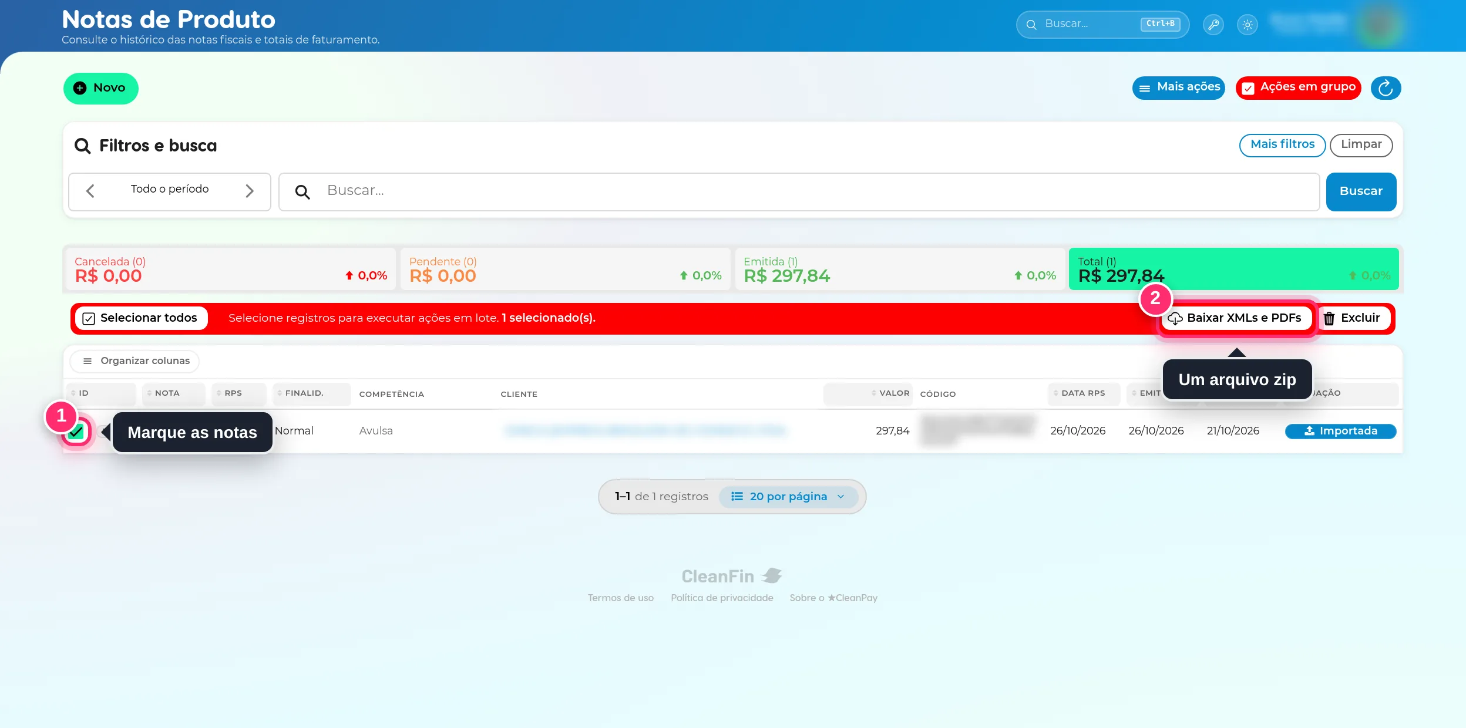Viewport: 1466px width, 728px height.
Task: Click the key icon in the header
Action: pos(1213,25)
